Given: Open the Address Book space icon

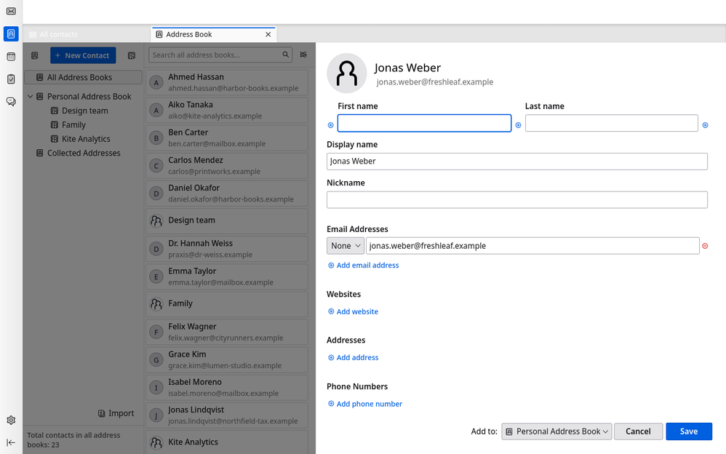Looking at the screenshot, I should pyautogui.click(x=11, y=33).
